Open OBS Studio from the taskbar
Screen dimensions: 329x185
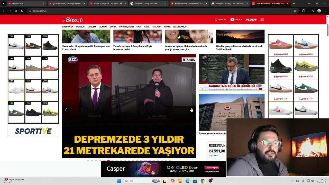[210, 181]
